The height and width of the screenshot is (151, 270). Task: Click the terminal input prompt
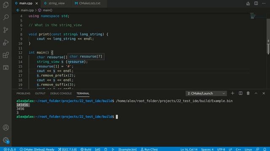[x=117, y=117]
